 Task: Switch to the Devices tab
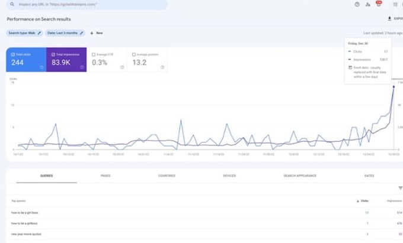[x=229, y=176]
